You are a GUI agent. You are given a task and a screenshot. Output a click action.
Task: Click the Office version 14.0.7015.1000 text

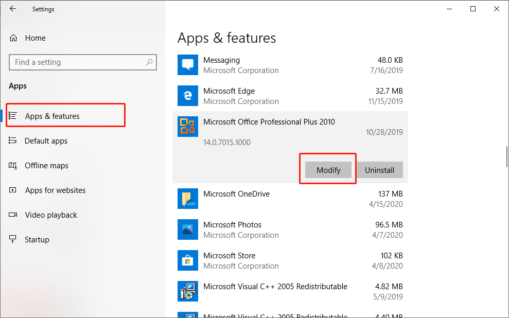coord(227,142)
